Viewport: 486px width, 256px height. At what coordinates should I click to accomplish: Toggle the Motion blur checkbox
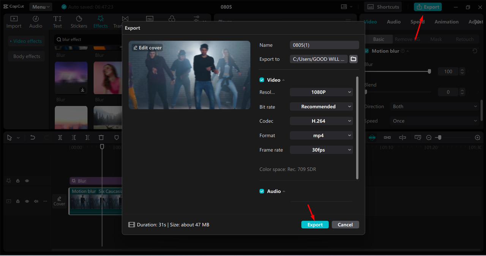click(x=366, y=51)
